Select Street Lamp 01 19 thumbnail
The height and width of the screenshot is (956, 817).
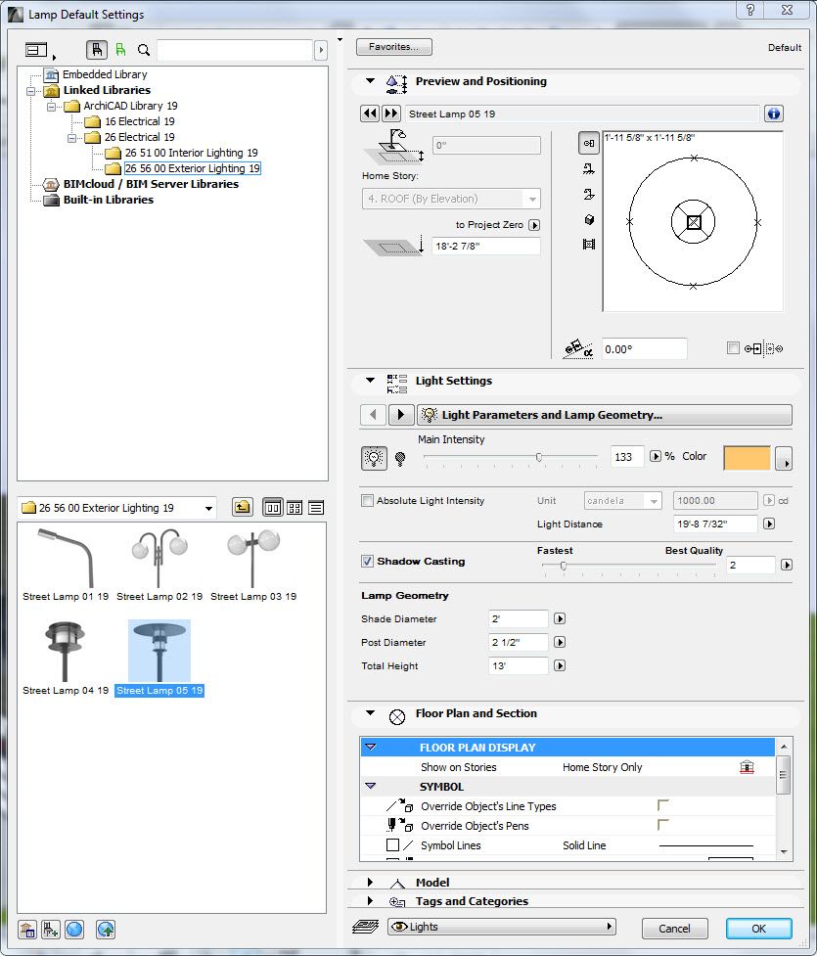pyautogui.click(x=66, y=564)
